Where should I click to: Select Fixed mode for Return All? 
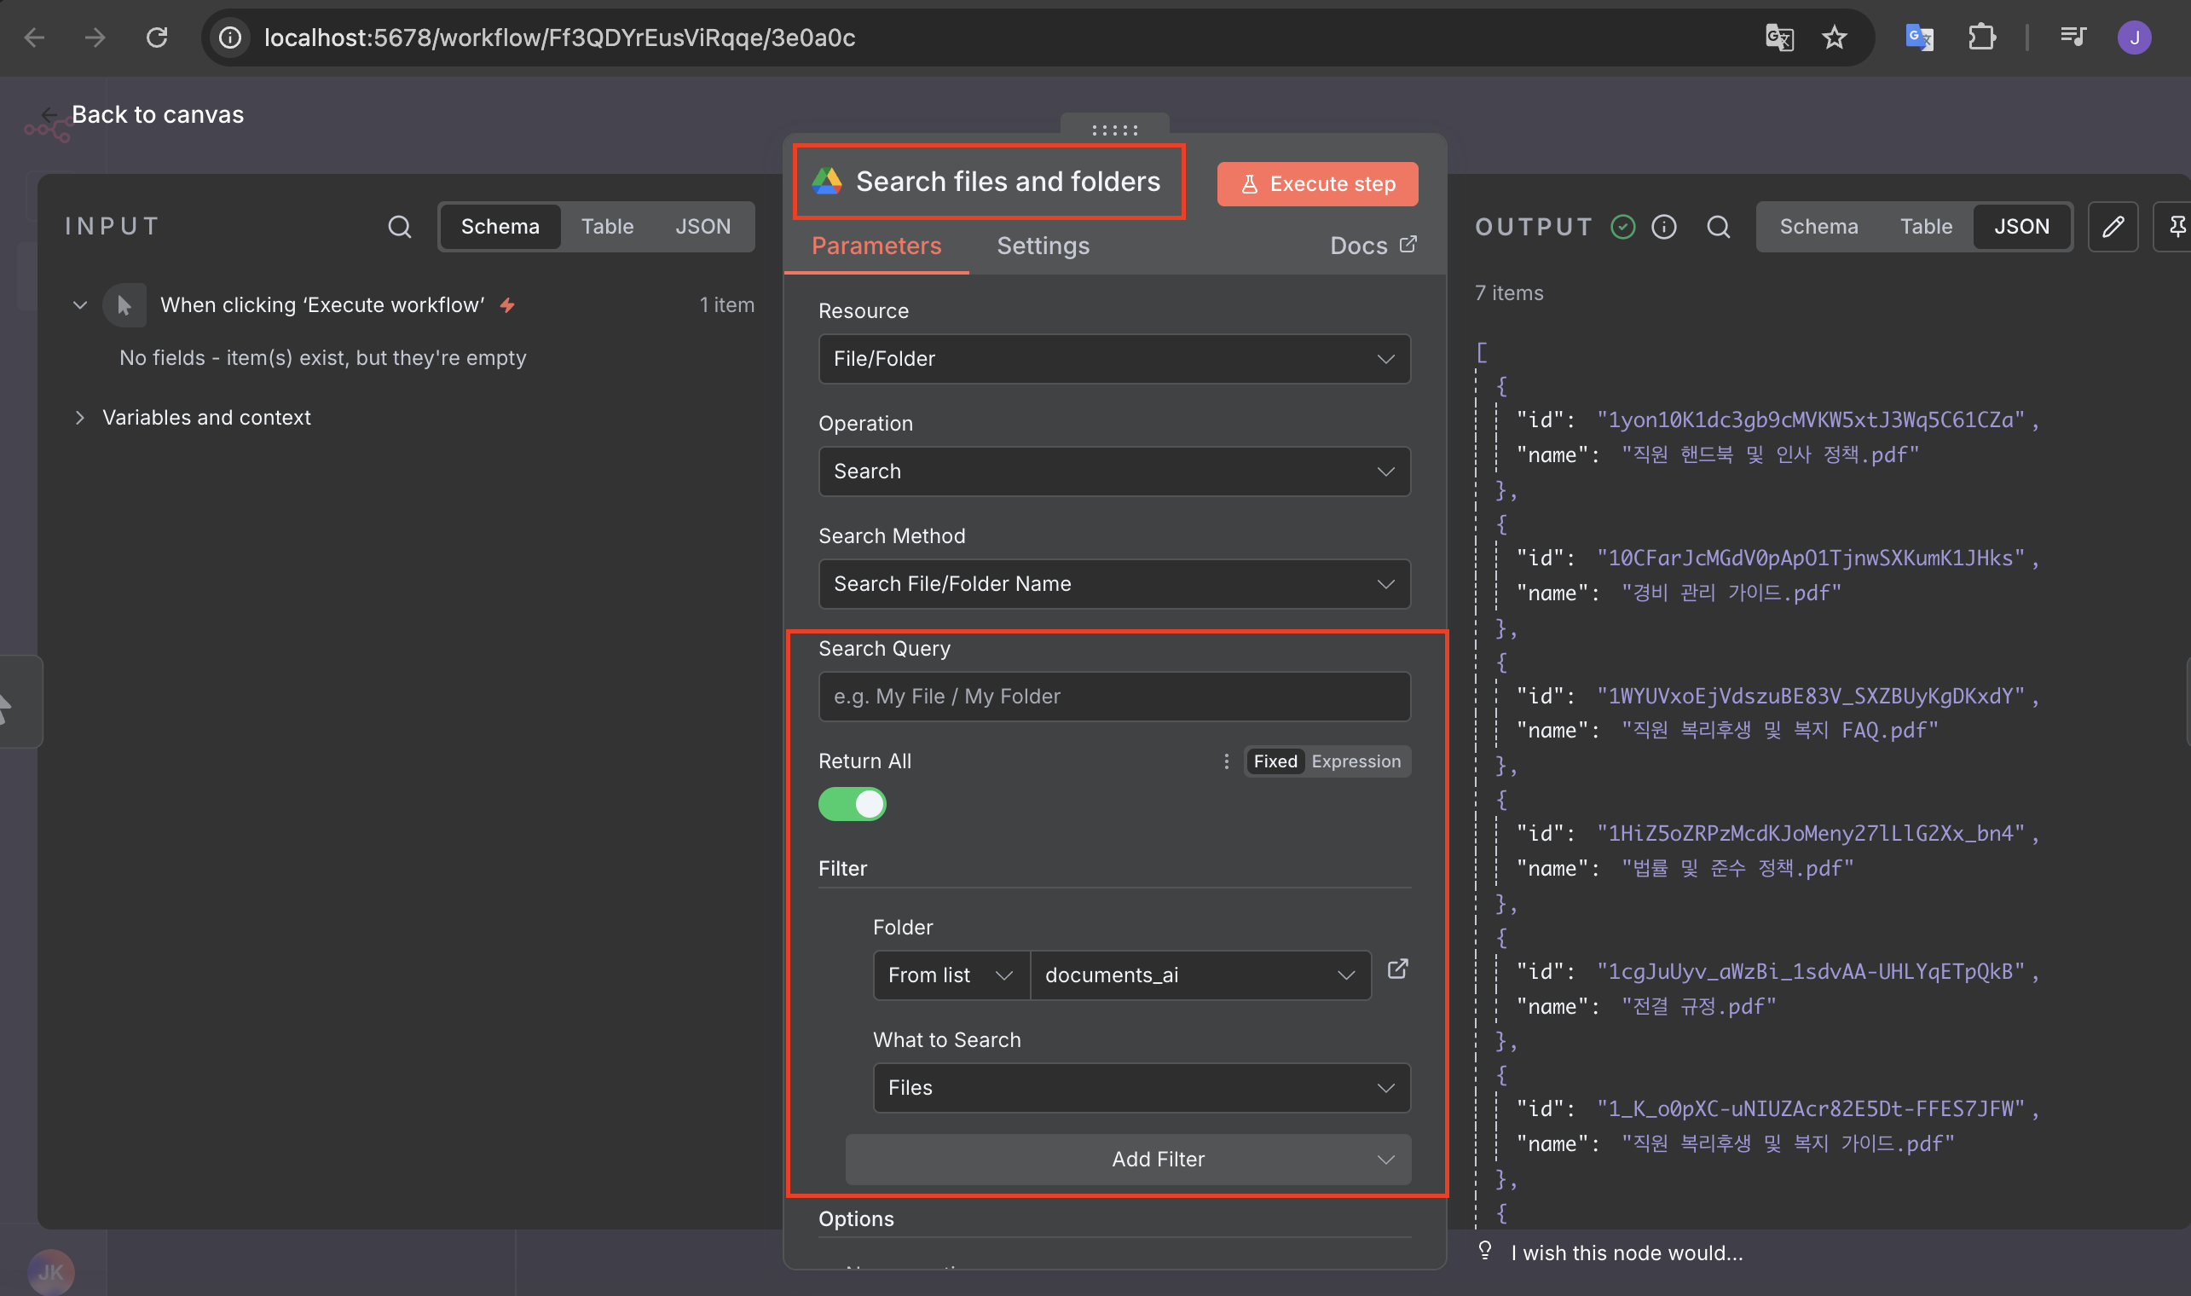click(x=1275, y=761)
